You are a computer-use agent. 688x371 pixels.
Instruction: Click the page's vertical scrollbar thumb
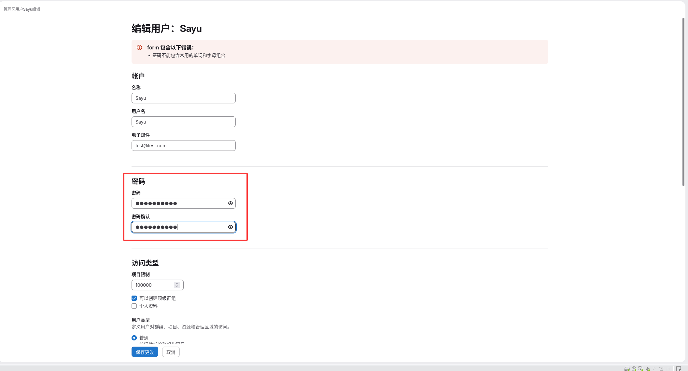click(x=683, y=101)
